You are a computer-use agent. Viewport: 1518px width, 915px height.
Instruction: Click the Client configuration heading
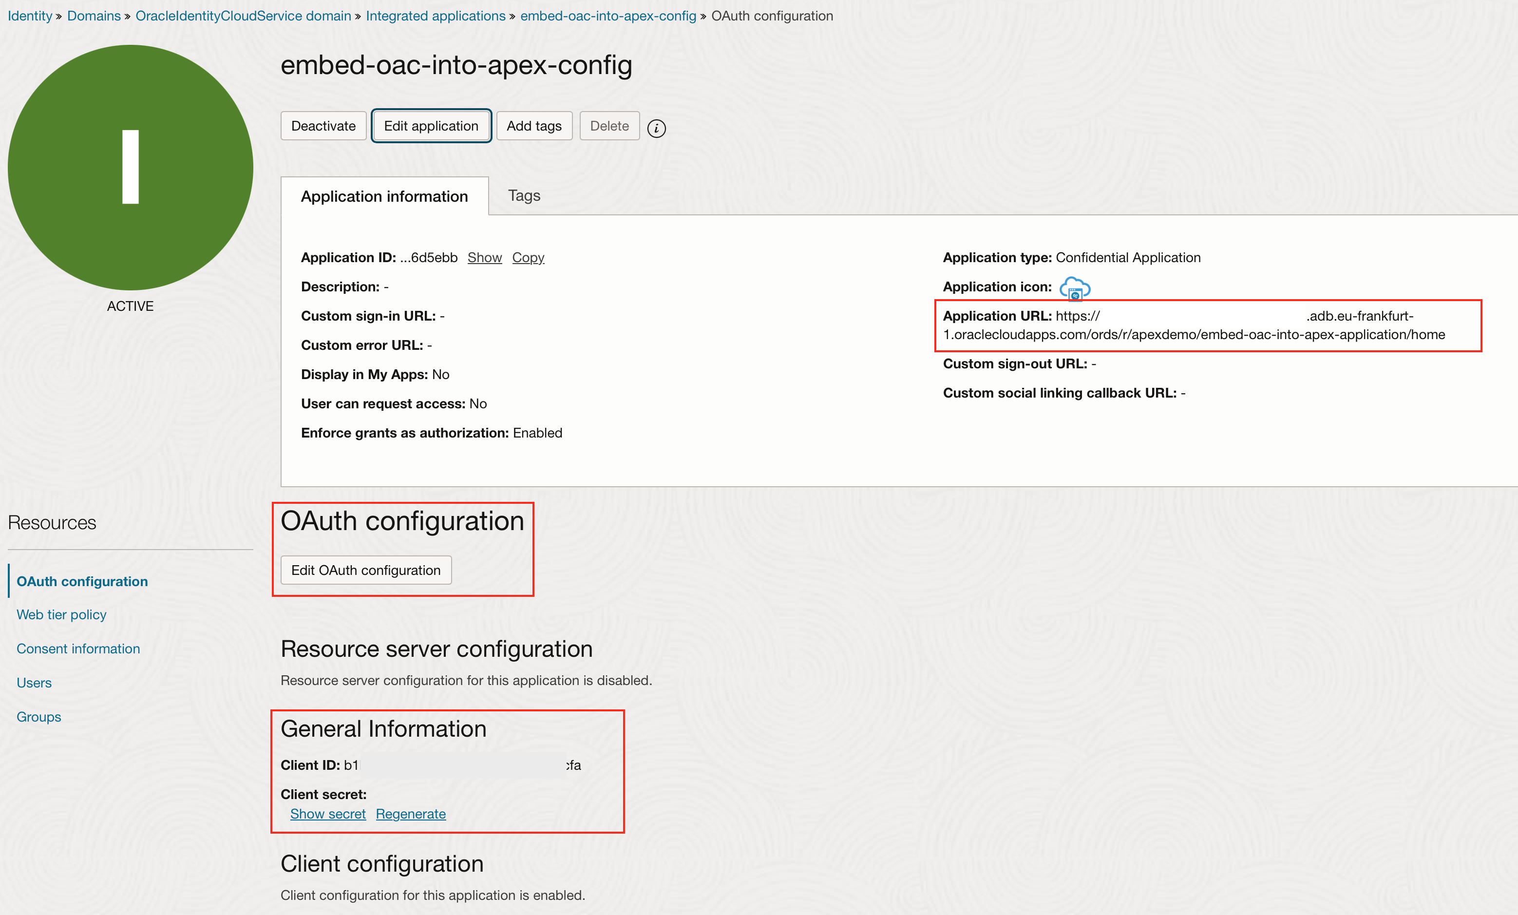point(382,864)
